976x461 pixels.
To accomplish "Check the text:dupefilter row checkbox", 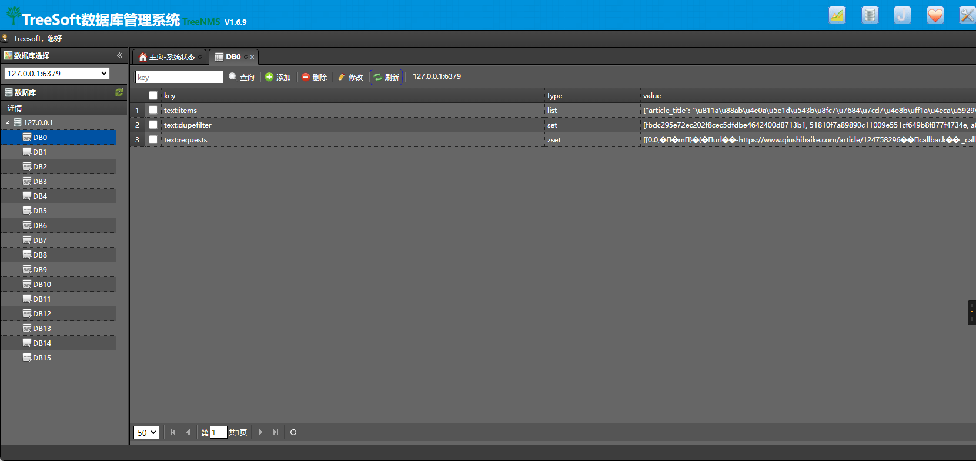I will pos(153,125).
